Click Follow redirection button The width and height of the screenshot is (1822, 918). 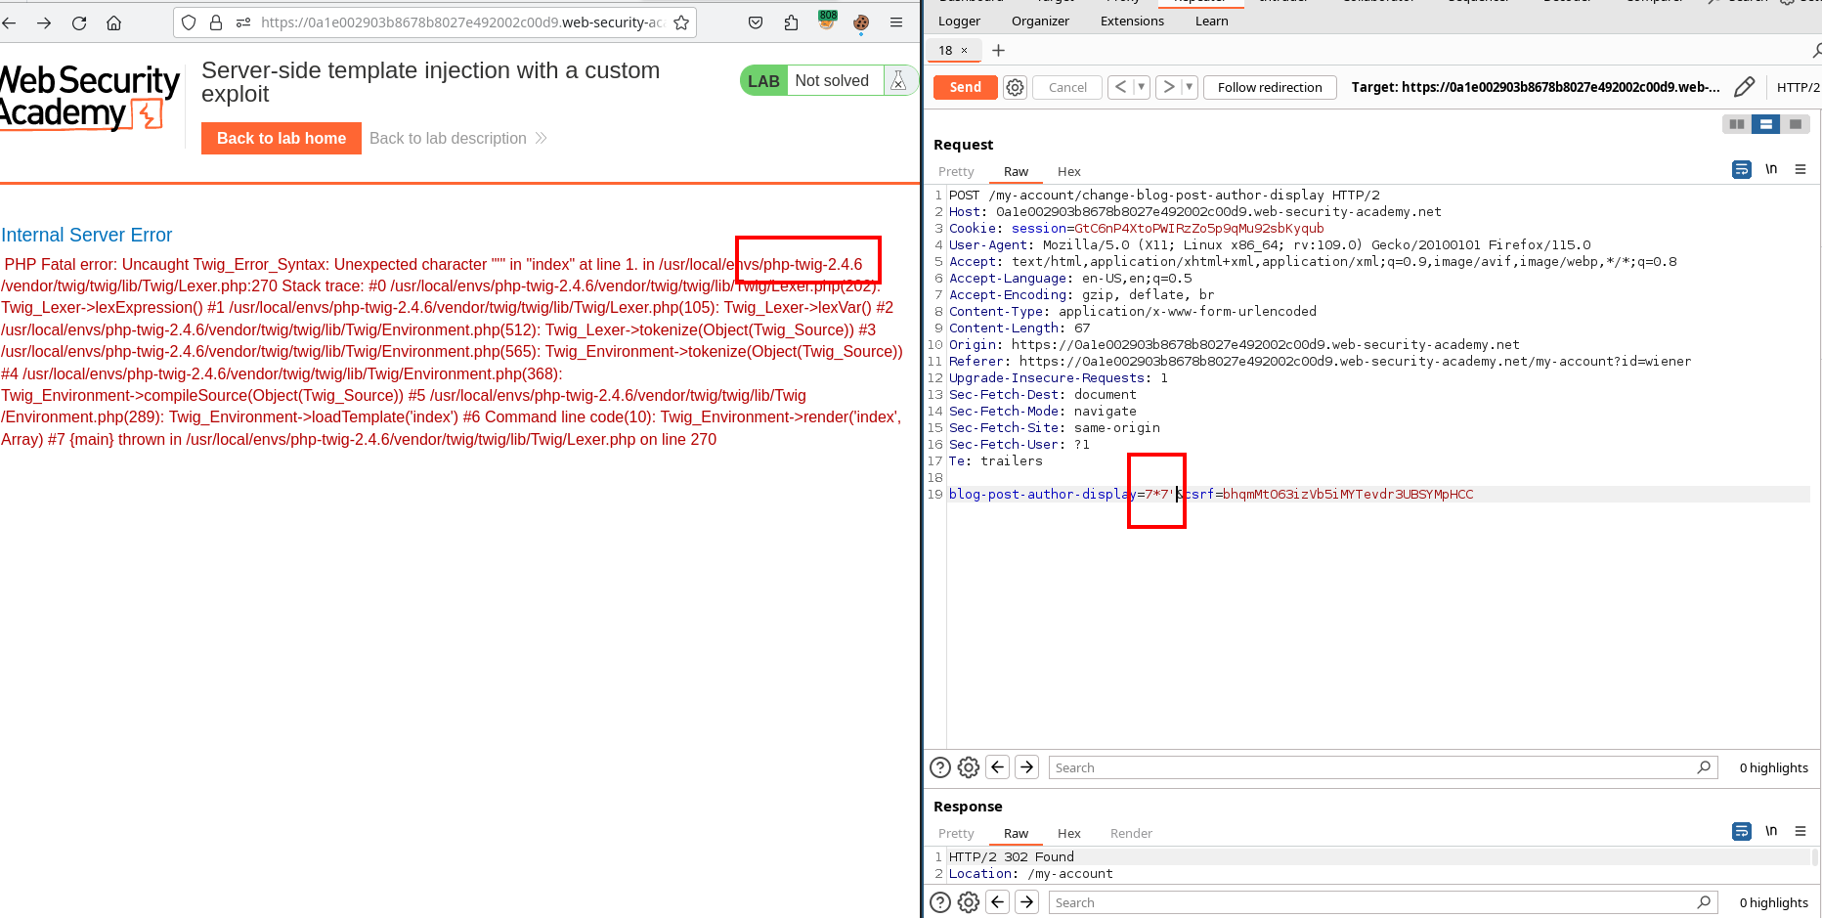1270,87
